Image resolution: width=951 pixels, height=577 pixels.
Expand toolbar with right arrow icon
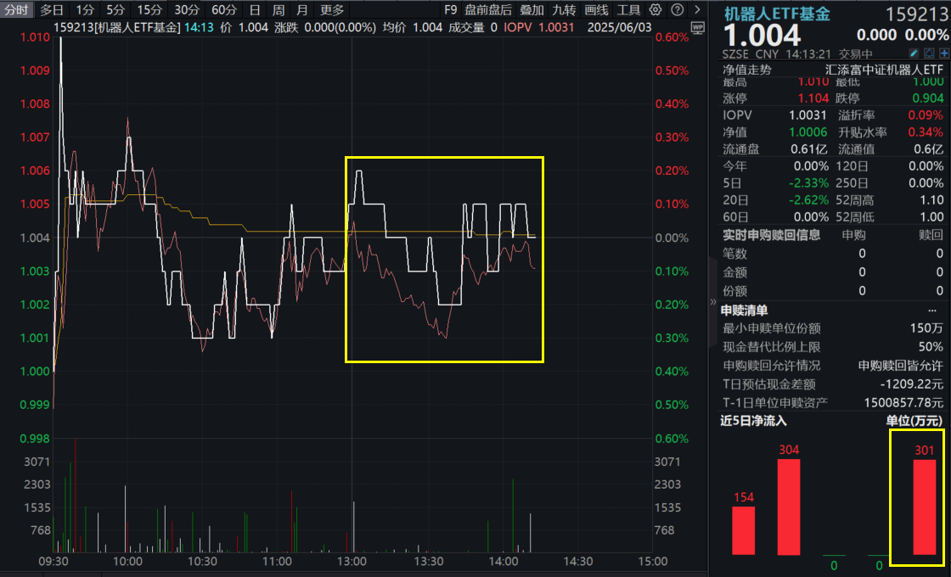coord(698,10)
